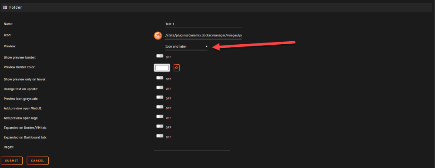Viewport: 435px width, 168px height.
Task: Enable Add preview open logs switch
Action: (160, 116)
